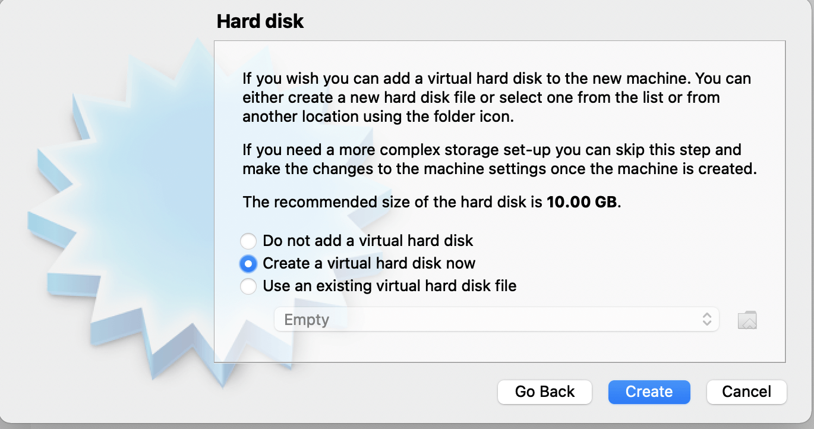Open the "Empty" disk file dropdown
The width and height of the screenshot is (814, 429).
(496, 320)
